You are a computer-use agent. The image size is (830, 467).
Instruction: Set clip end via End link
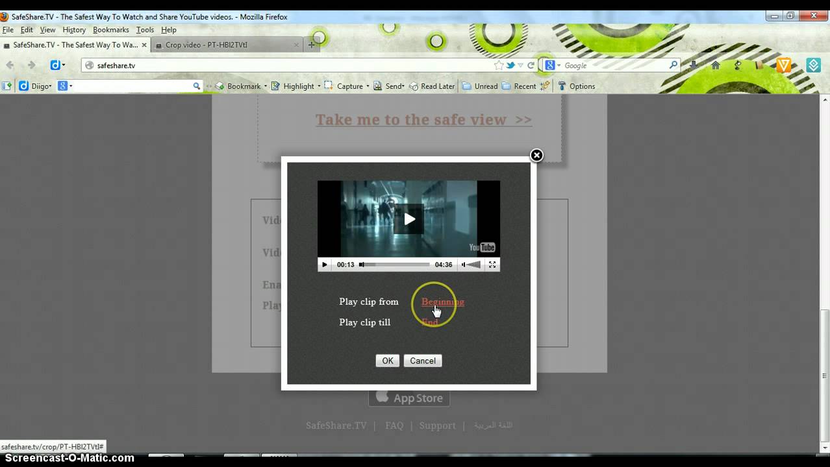430,322
